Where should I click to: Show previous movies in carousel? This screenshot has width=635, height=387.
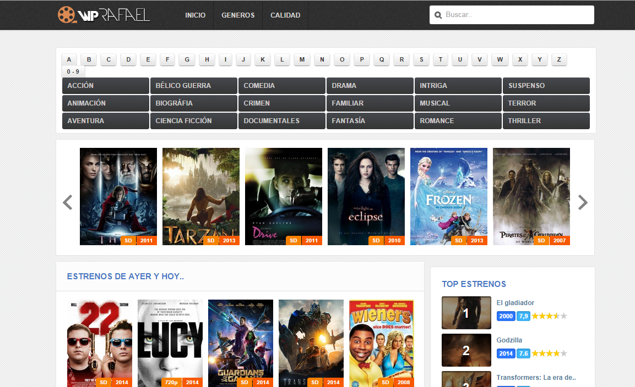pyautogui.click(x=68, y=202)
